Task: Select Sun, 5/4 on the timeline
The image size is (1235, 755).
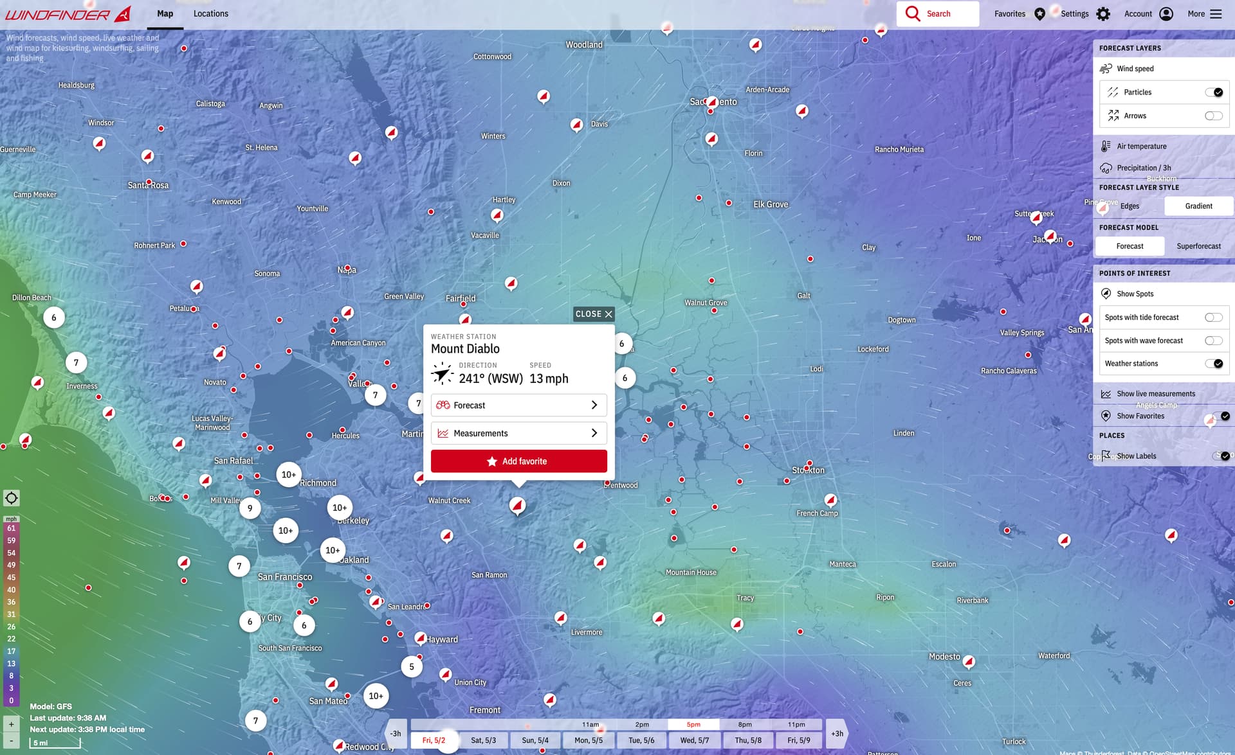Action: pos(535,740)
